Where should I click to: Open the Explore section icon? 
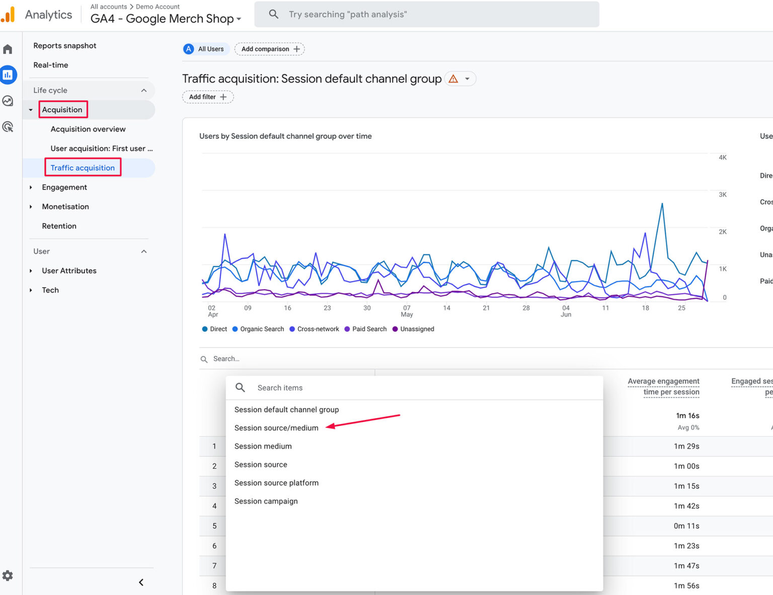(x=8, y=101)
